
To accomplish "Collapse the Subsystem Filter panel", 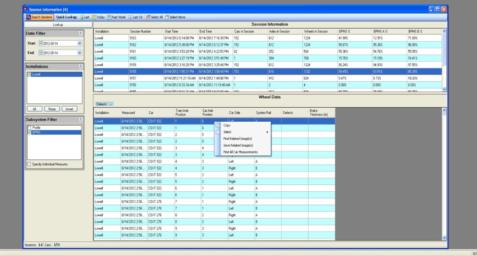I will (x=80, y=119).
